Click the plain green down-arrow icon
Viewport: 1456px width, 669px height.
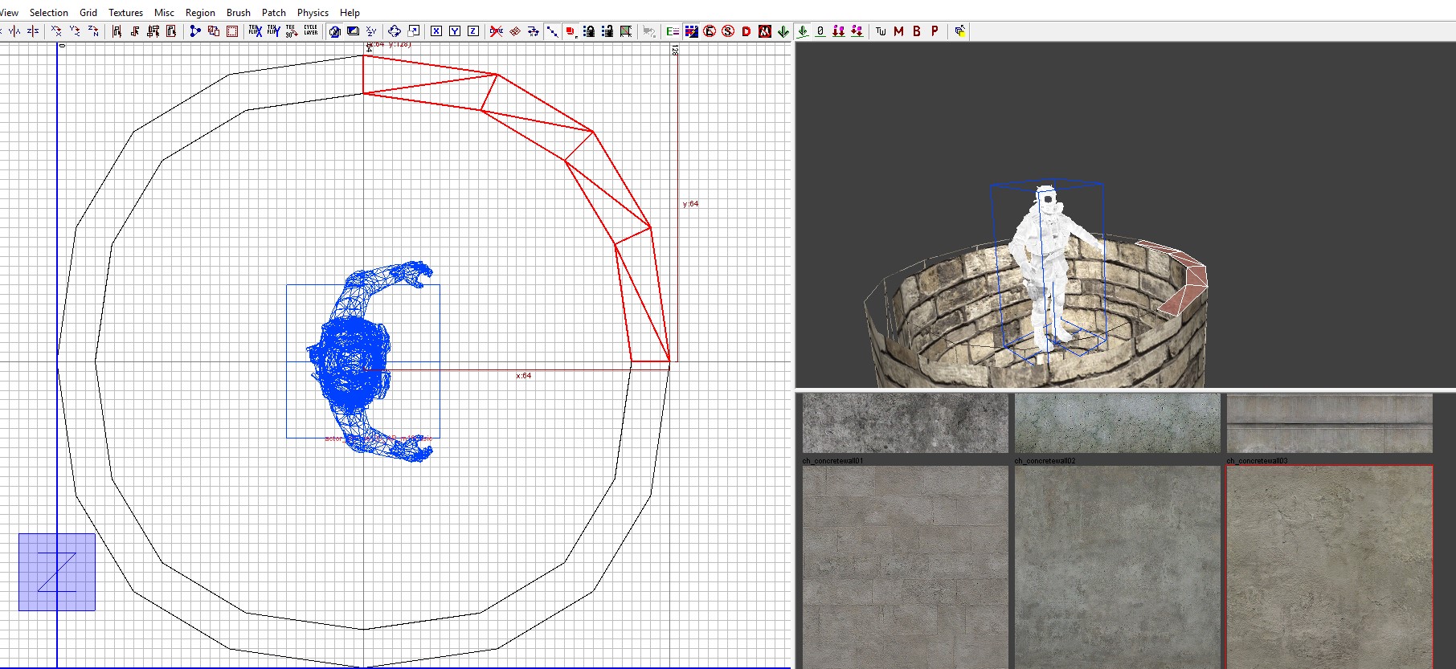[783, 31]
